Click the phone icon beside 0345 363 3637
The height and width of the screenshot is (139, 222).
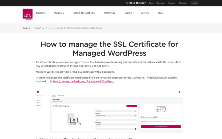pyautogui.click(x=127, y=3)
